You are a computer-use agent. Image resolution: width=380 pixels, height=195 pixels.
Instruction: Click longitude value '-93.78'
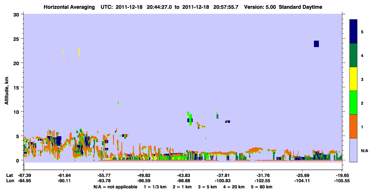pyautogui.click(x=103, y=181)
